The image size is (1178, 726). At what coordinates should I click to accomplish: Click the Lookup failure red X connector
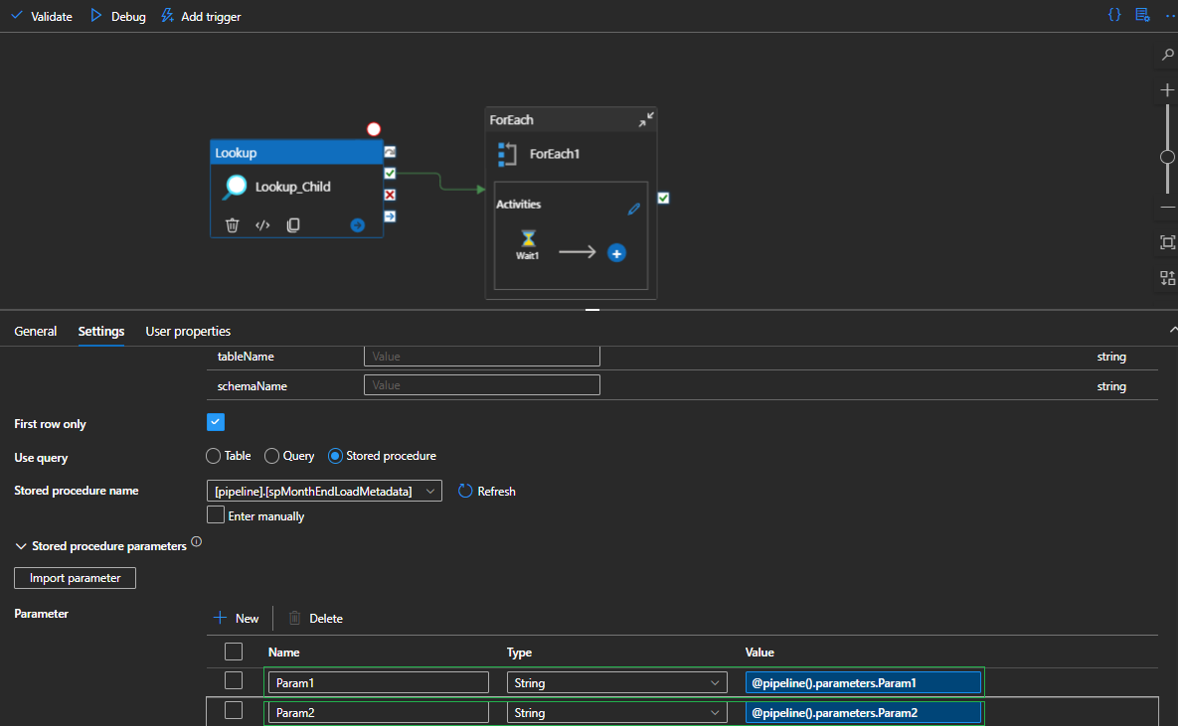pyautogui.click(x=390, y=196)
